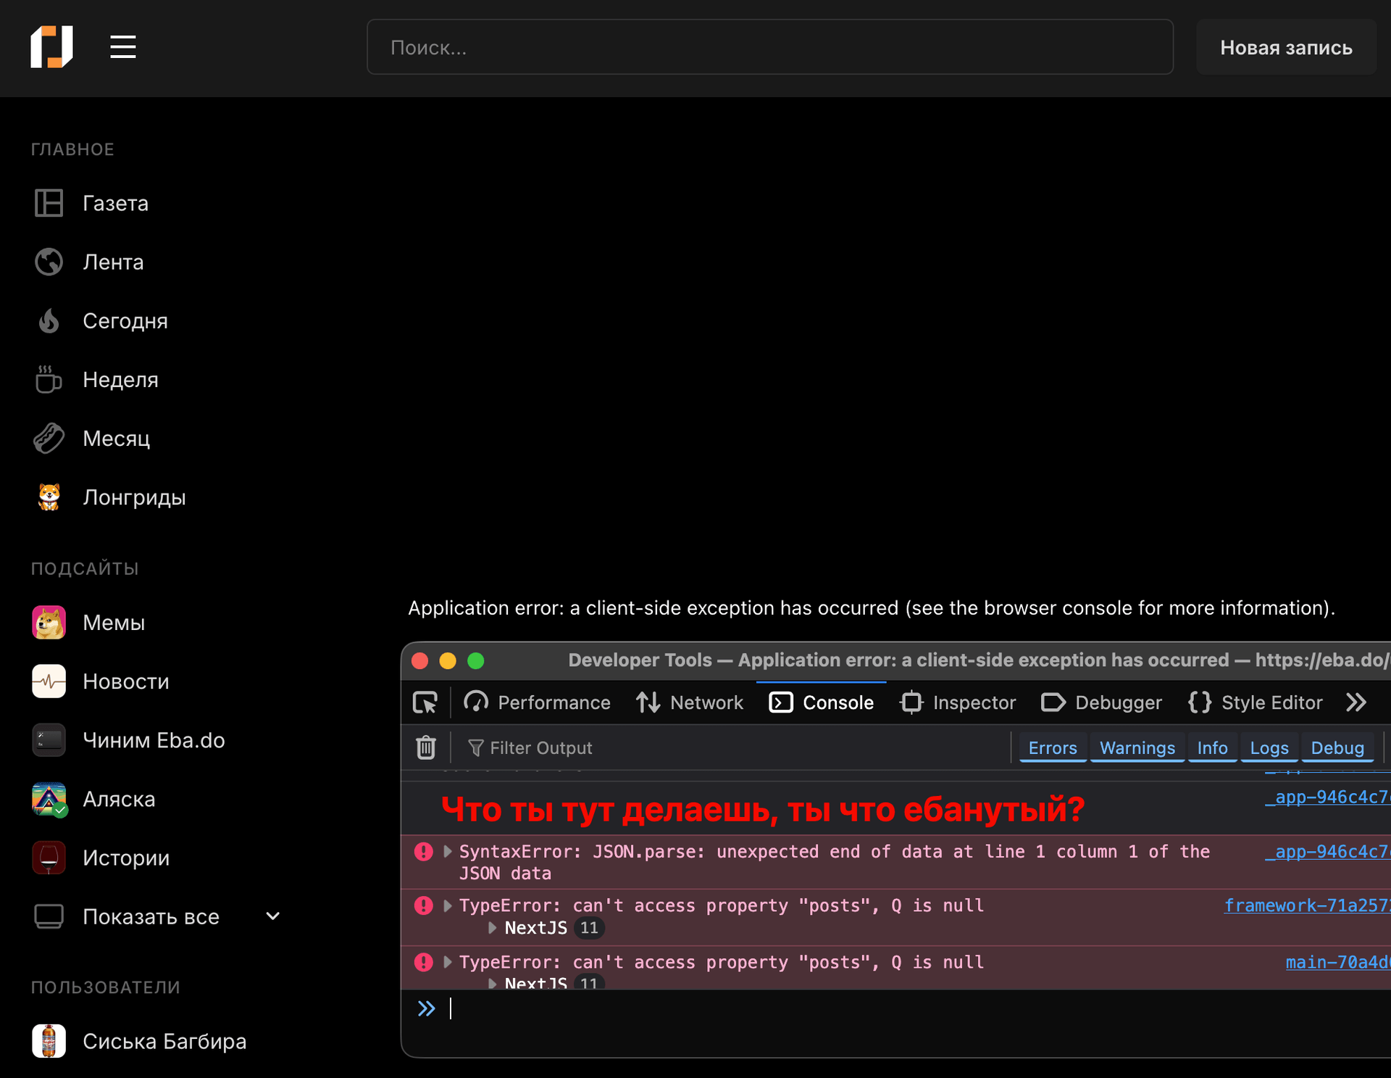This screenshot has height=1078, width=1391.
Task: Click the Поиск search field
Action: click(x=769, y=47)
